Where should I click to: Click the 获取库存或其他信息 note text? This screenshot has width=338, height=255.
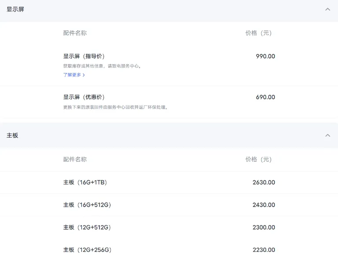pos(102,66)
